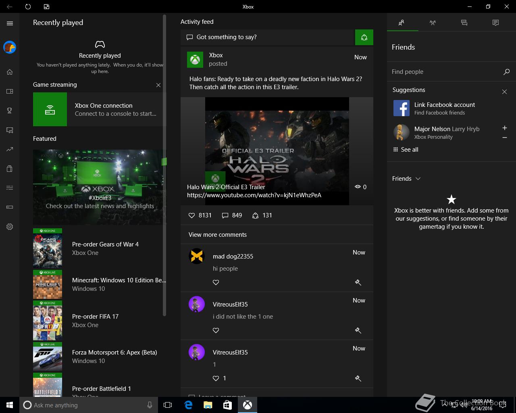Image resolution: width=516 pixels, height=413 pixels.
Task: Add Major Nelson as a friend
Action: 504,128
